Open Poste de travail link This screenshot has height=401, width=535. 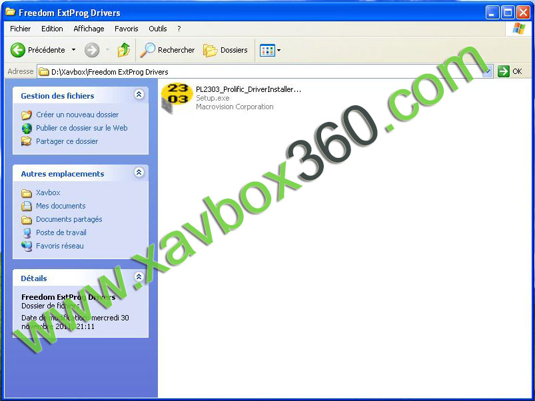pyautogui.click(x=61, y=232)
